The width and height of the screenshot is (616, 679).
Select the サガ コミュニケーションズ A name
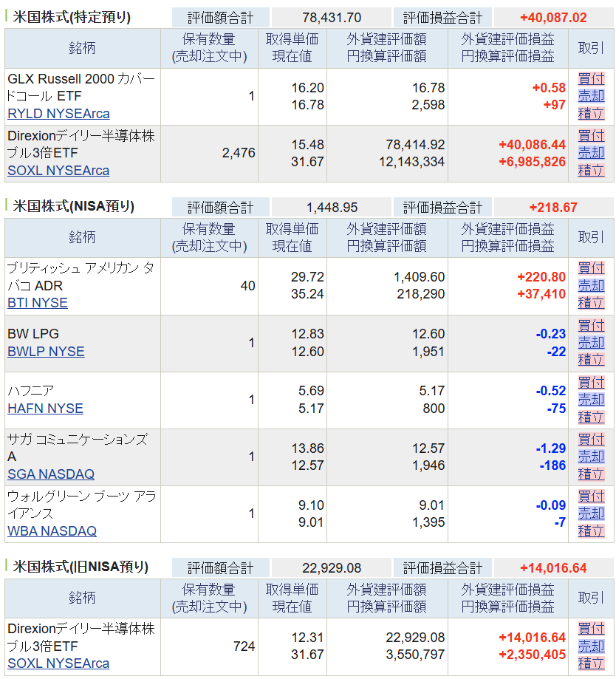pyautogui.click(x=78, y=448)
